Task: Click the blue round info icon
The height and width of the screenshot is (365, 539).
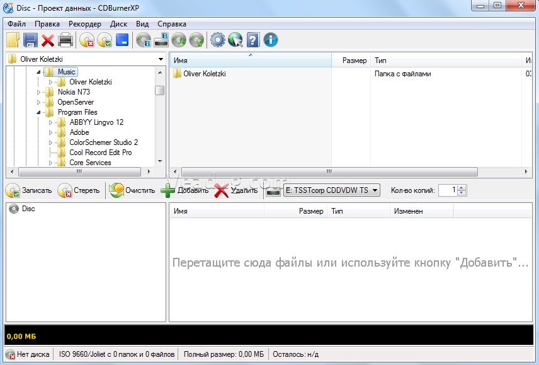Action: click(x=271, y=40)
